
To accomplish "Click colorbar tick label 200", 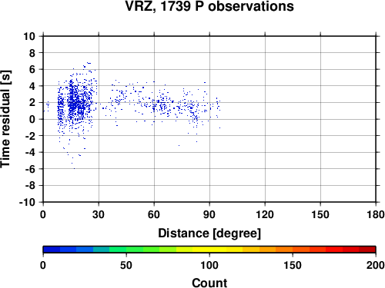I will pos(376,265).
